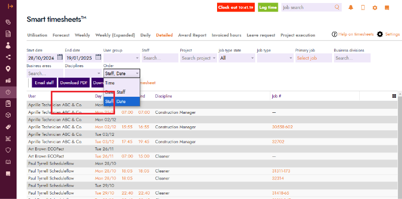Open the map pin icon in sidebar
The image size is (402, 199).
8,69
